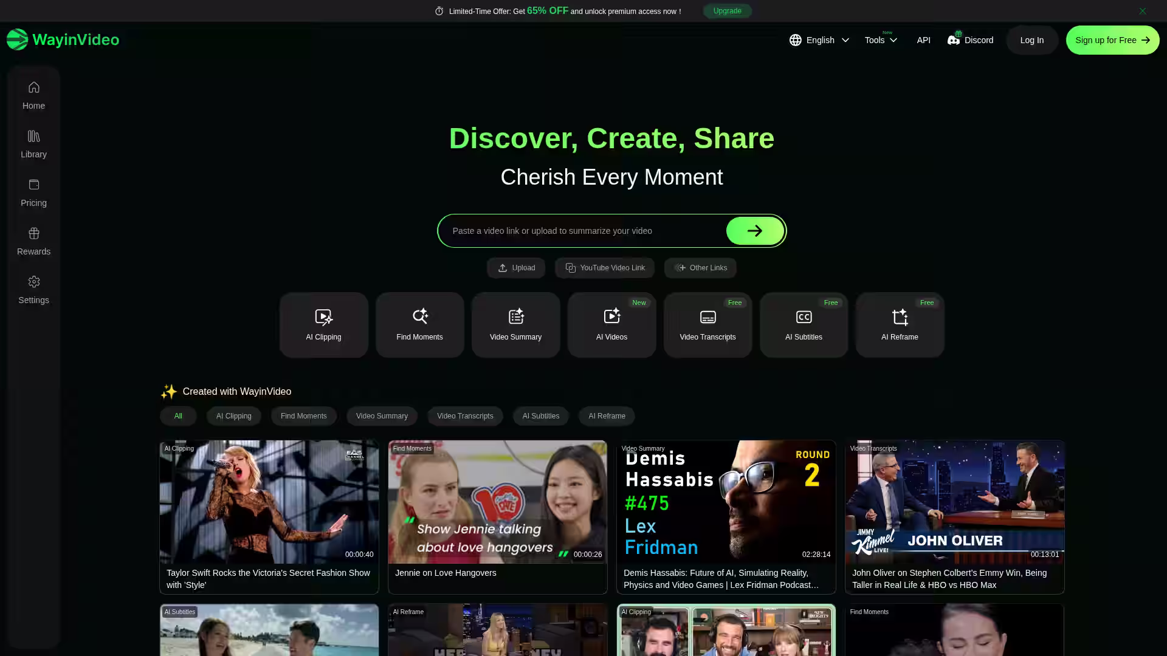This screenshot has width=1167, height=656.
Task: Go to Library in the sidebar
Action: [x=33, y=144]
